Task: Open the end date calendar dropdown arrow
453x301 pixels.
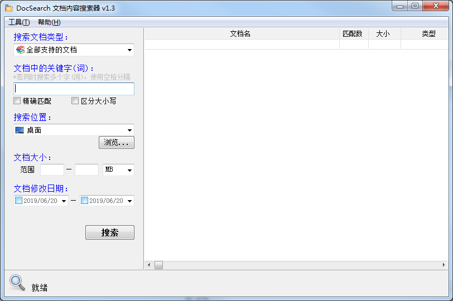Action: pos(130,201)
